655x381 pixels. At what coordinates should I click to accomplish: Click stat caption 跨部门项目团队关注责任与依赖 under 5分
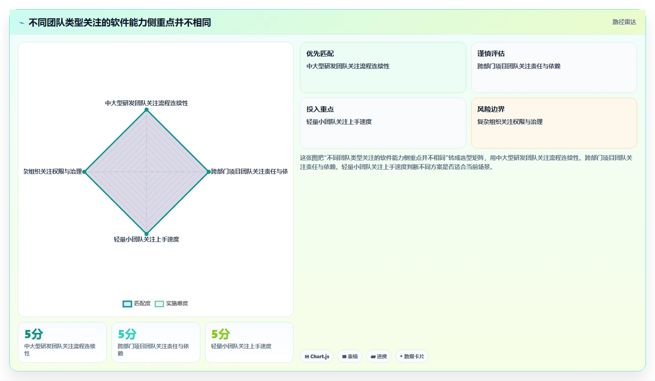pos(153,350)
